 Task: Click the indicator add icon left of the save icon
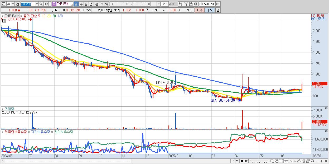pos(186,4)
